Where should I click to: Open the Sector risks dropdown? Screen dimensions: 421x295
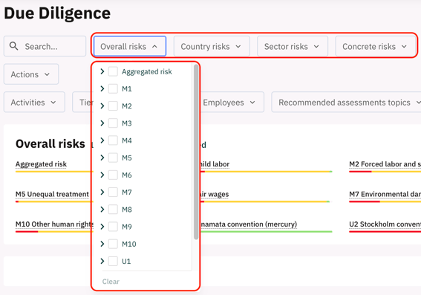(293, 46)
